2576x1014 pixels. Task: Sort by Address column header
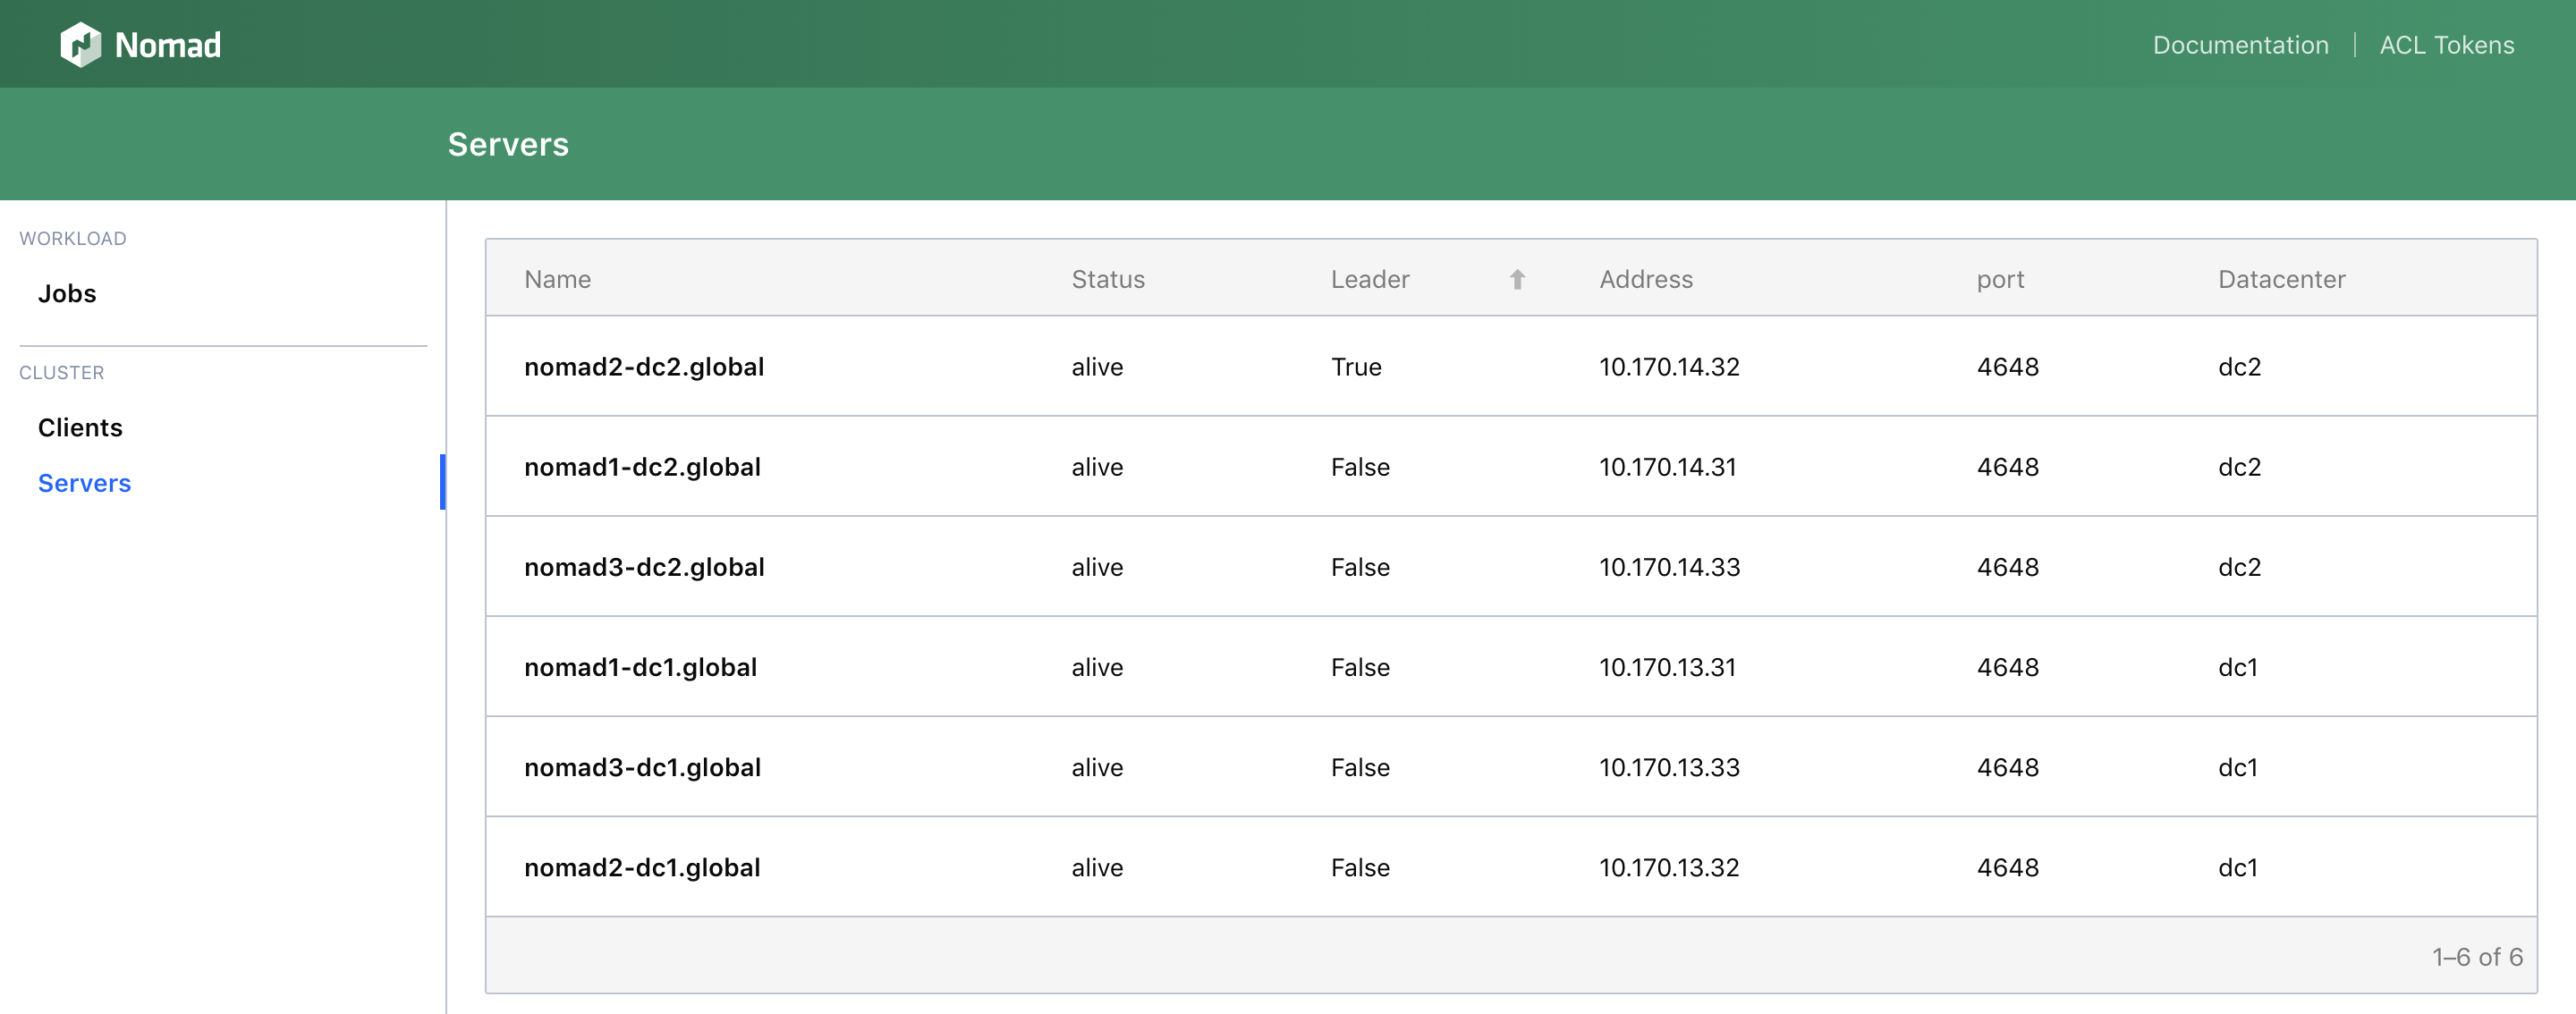point(1645,279)
